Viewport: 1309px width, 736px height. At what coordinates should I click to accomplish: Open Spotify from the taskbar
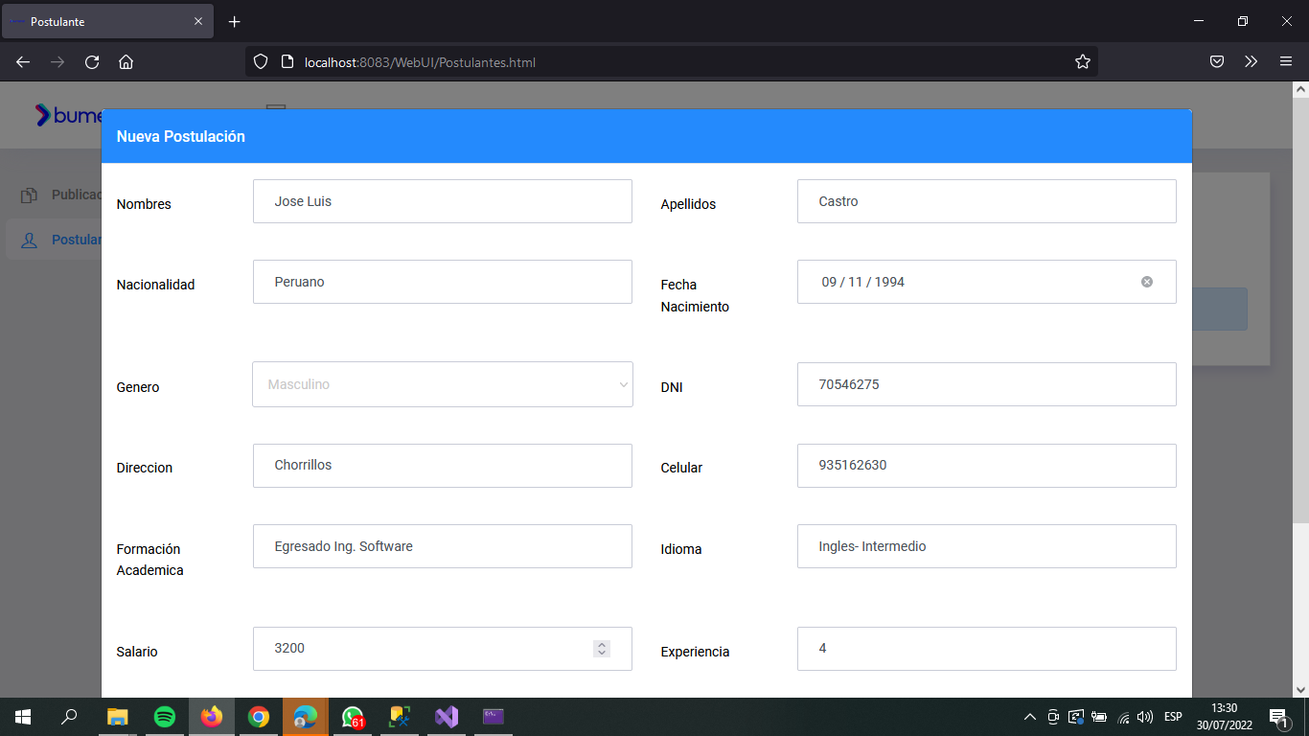(x=165, y=716)
